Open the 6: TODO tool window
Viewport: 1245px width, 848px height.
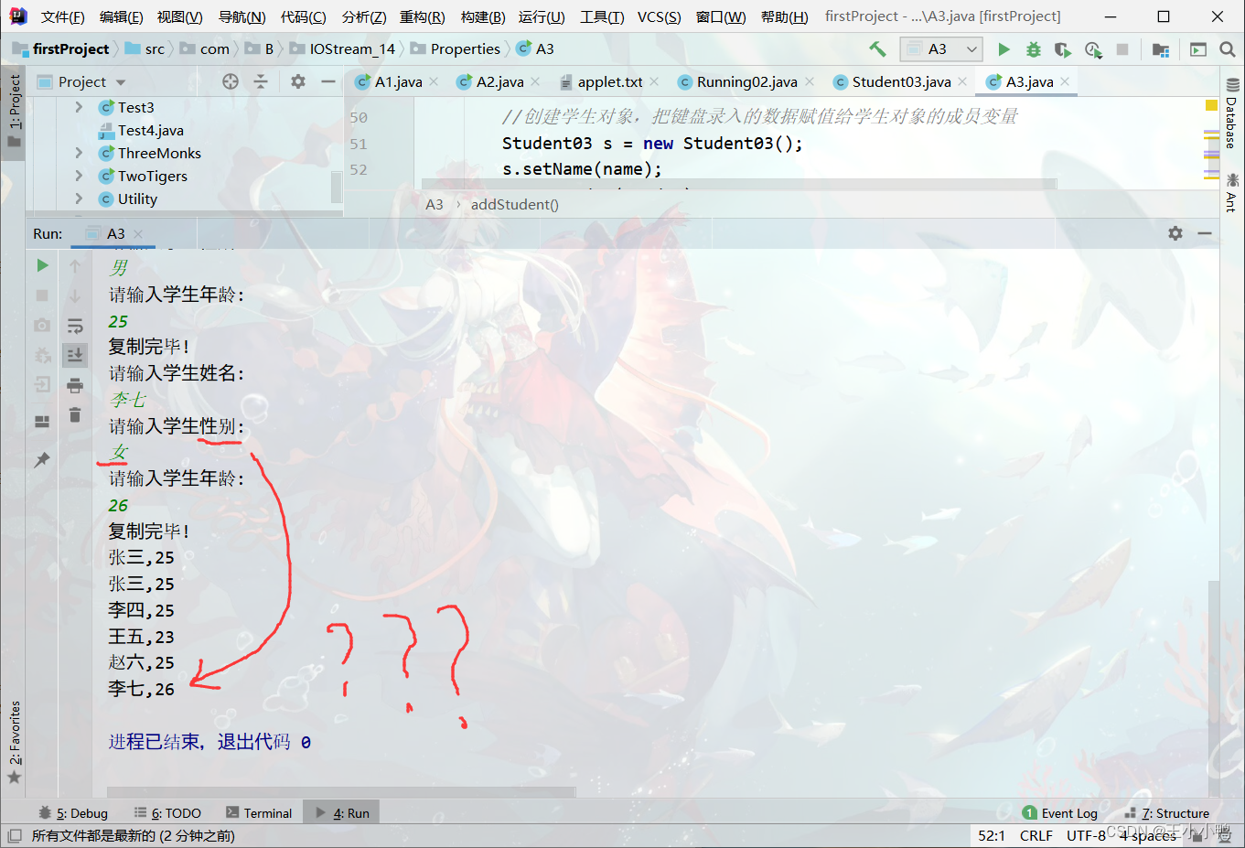click(167, 812)
